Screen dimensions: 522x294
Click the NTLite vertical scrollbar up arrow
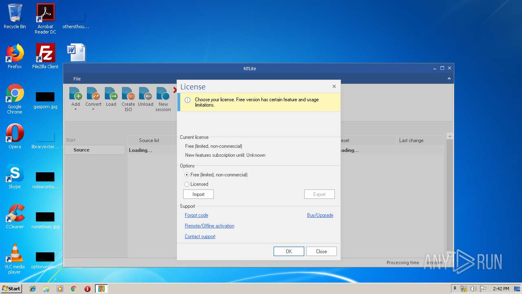(449, 136)
